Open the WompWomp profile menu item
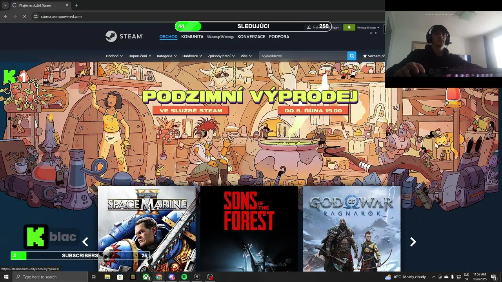 [x=220, y=36]
